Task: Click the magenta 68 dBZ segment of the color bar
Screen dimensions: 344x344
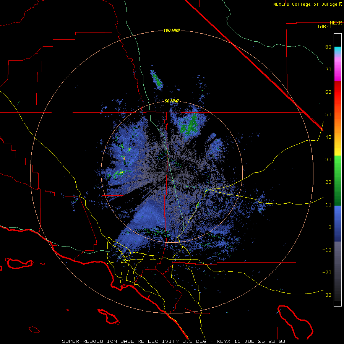Action: tap(338, 74)
